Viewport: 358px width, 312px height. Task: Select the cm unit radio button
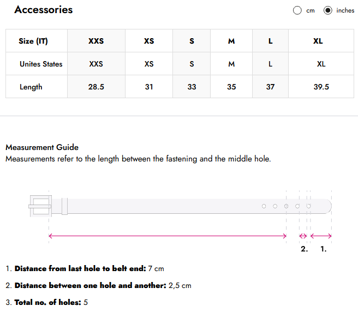pyautogui.click(x=297, y=10)
